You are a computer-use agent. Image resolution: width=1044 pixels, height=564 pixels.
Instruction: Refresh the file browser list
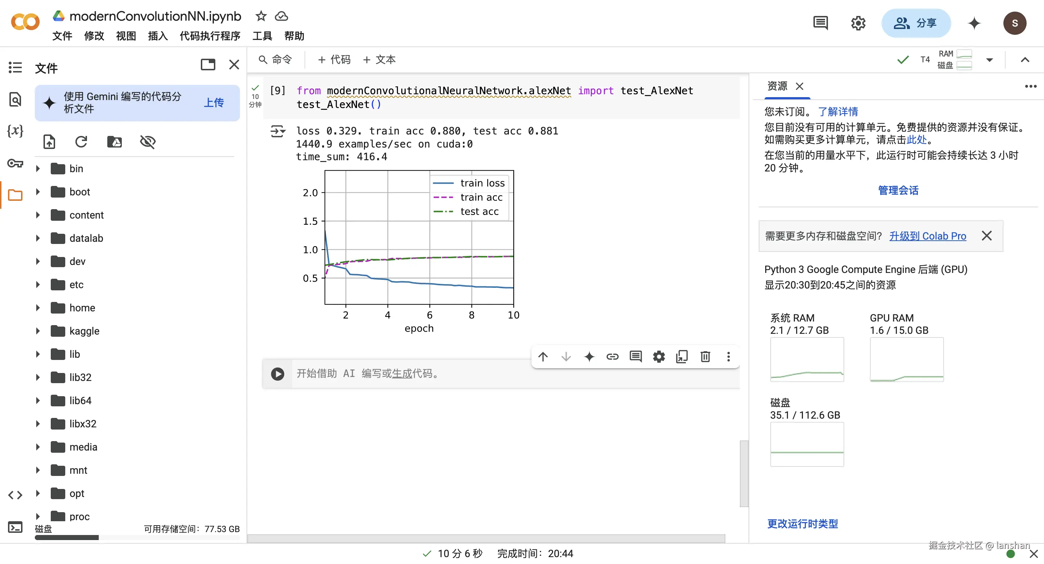81,142
